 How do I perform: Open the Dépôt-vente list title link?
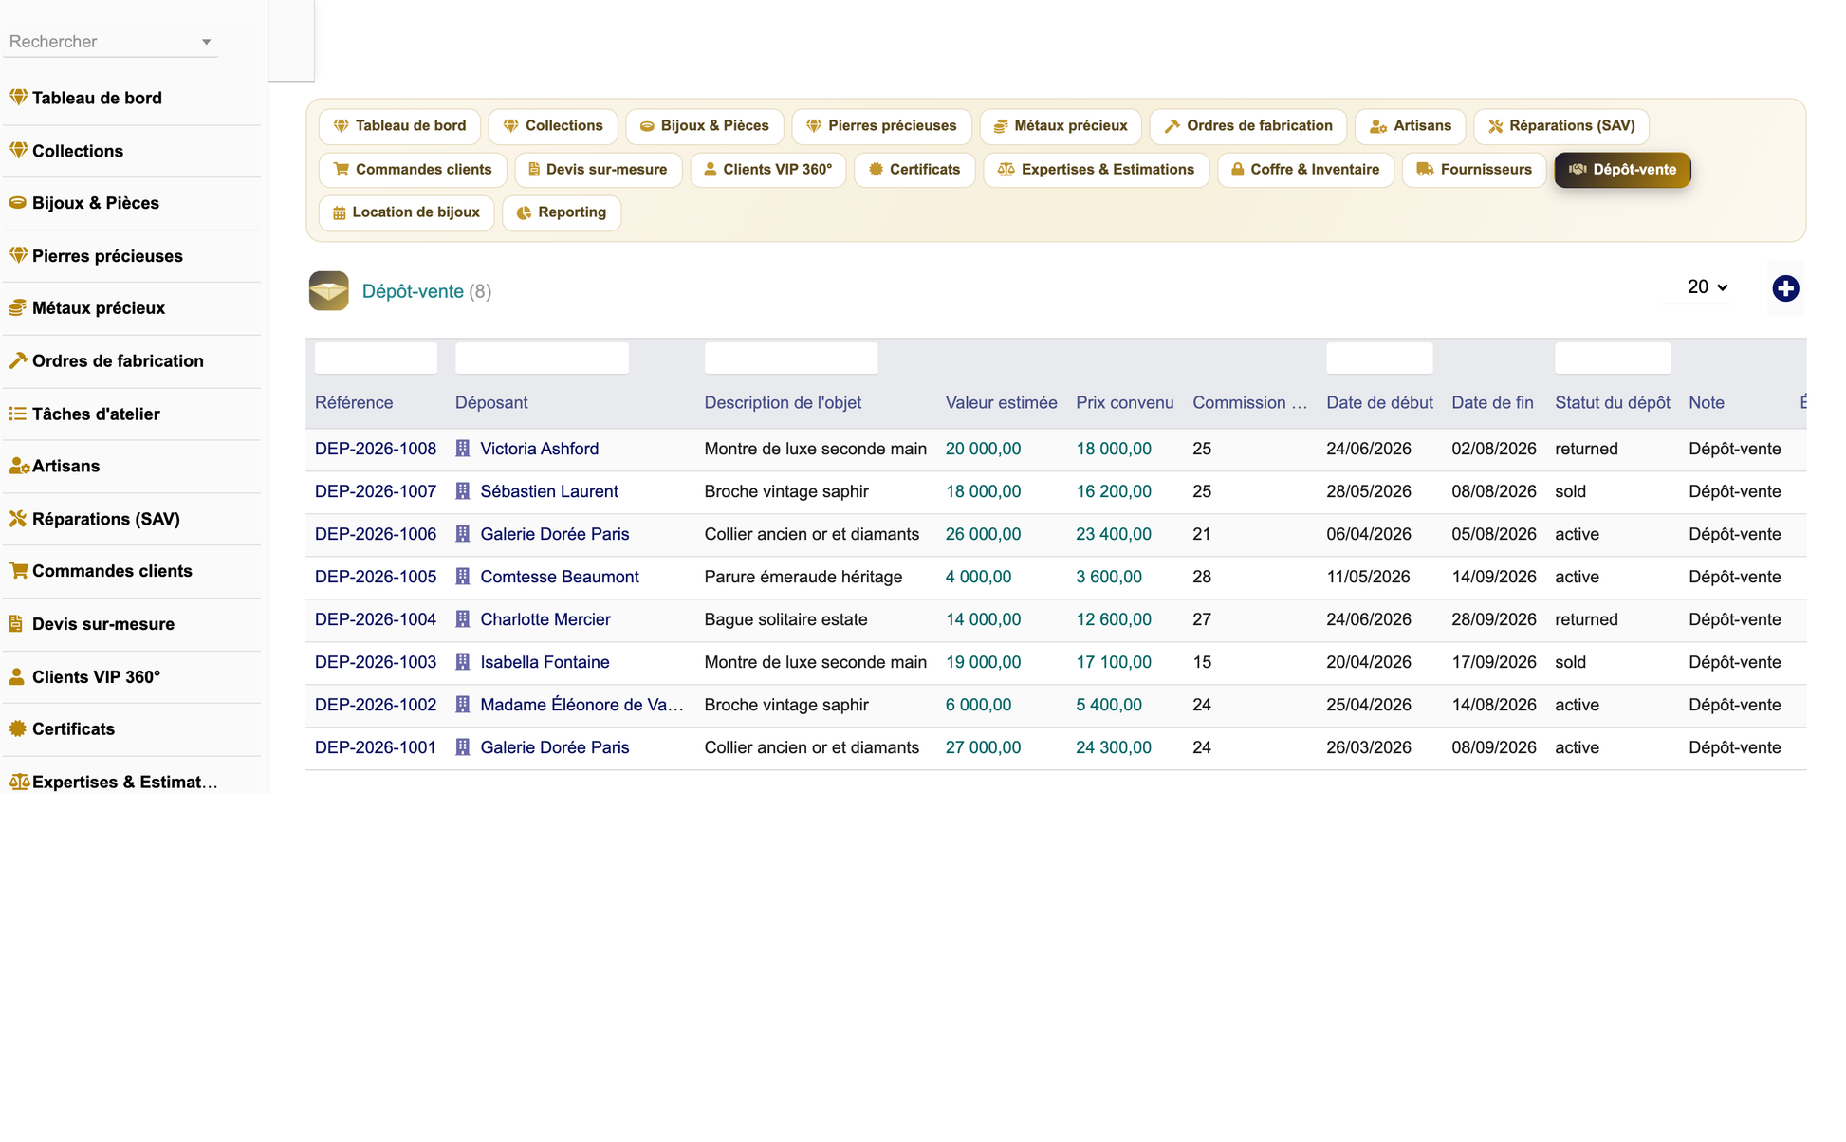coord(413,291)
